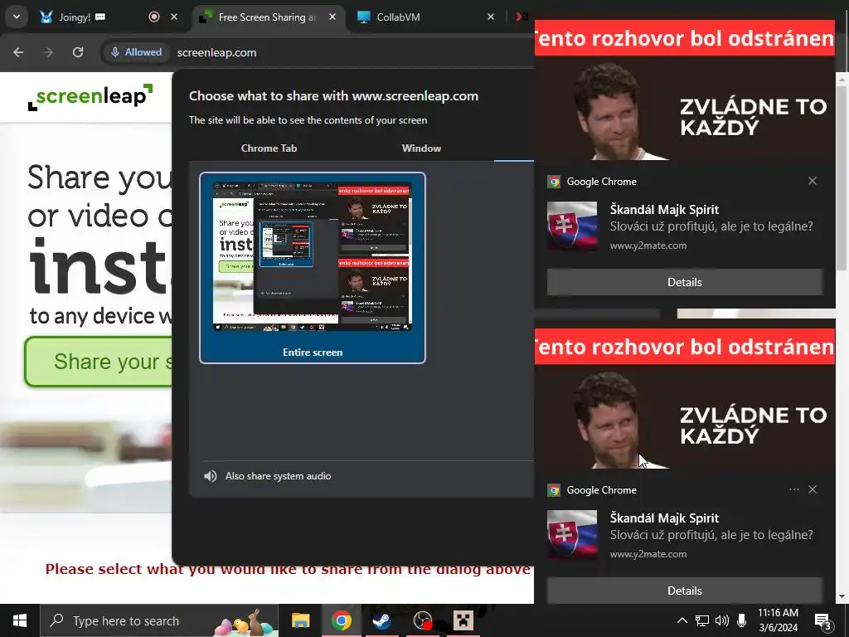The image size is (849, 637).
Task: Open the network status tray icon
Action: (x=702, y=620)
